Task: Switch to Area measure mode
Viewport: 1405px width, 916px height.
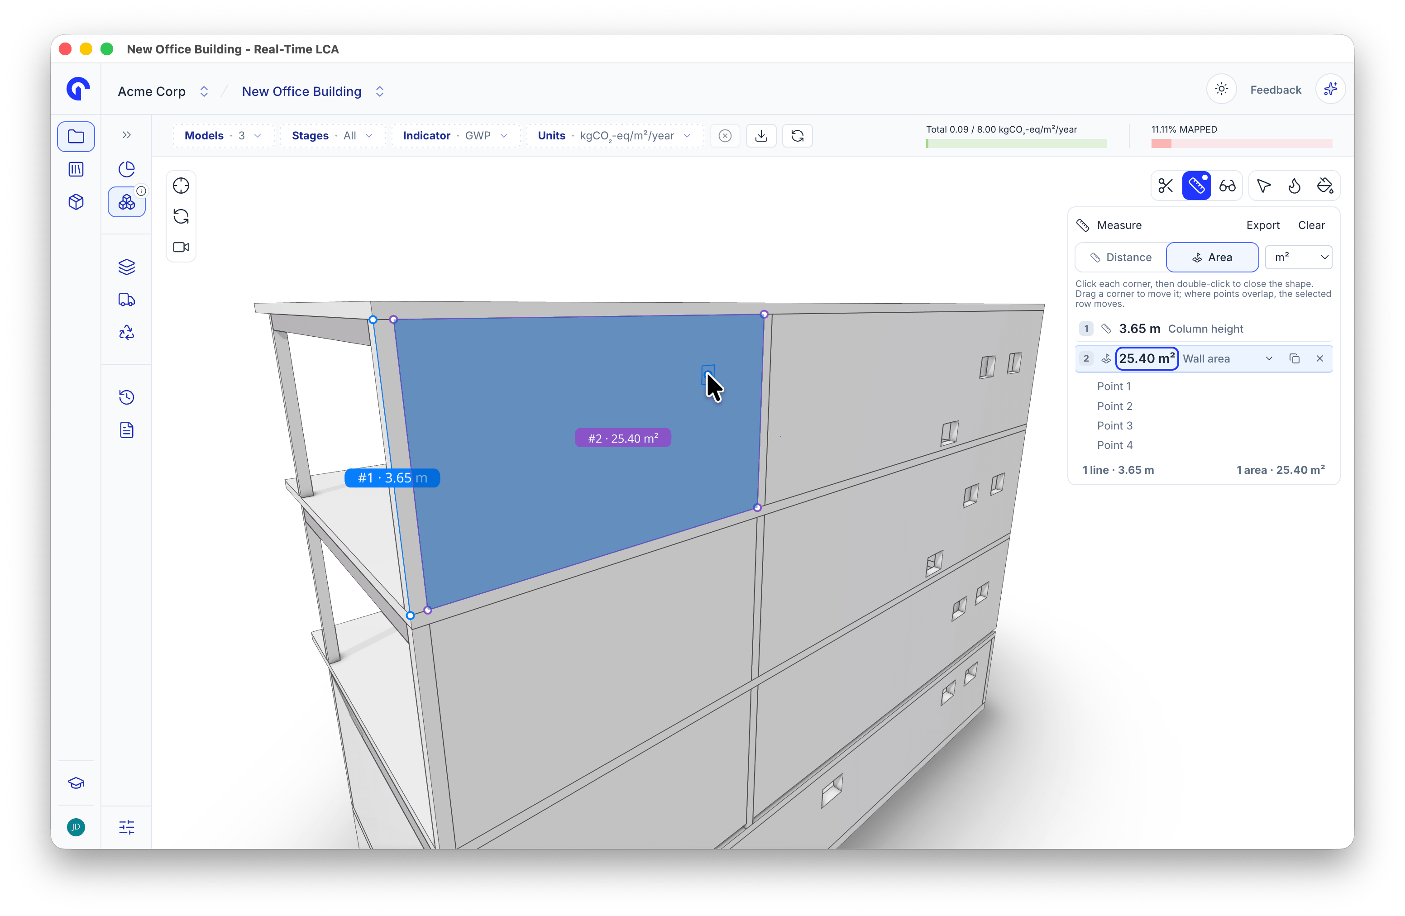Action: [x=1213, y=258]
